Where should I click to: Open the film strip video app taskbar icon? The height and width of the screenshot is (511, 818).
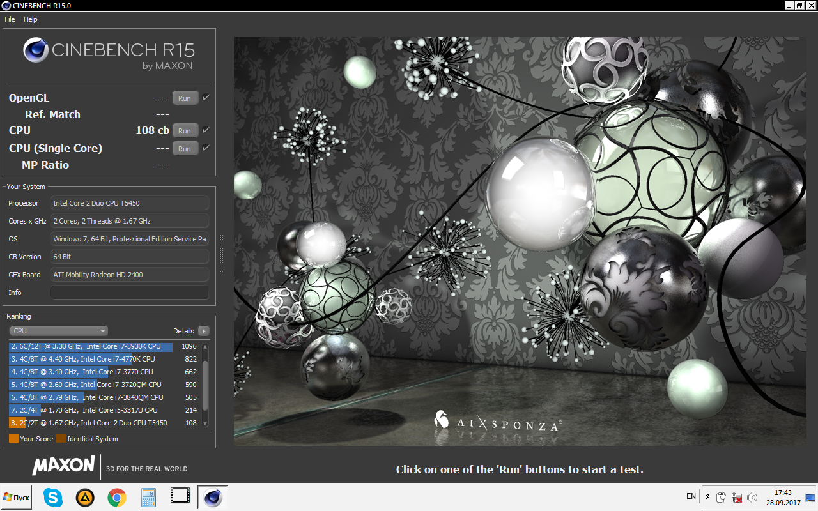pyautogui.click(x=181, y=496)
